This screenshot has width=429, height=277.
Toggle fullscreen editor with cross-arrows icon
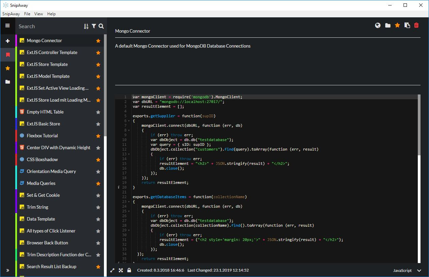click(x=121, y=270)
